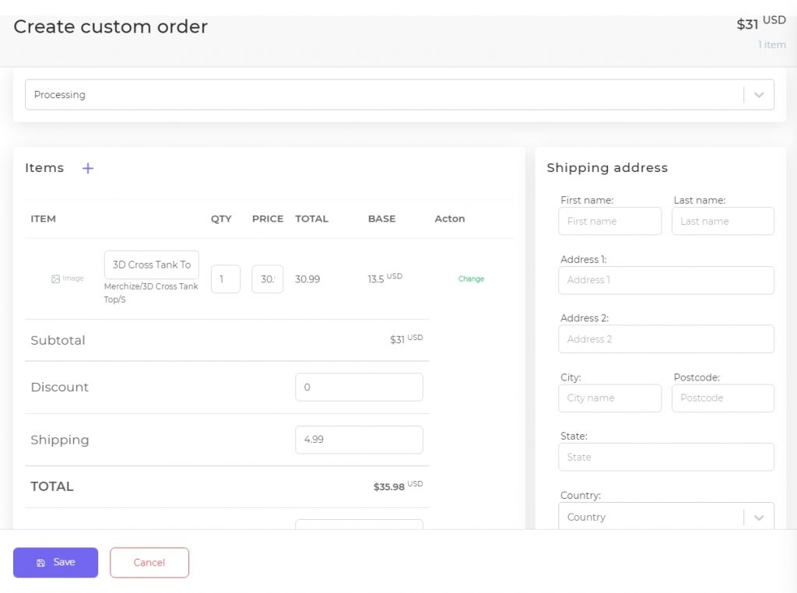The height and width of the screenshot is (593, 797).
Task: Click the Shipping cost field showing 4.99
Action: click(x=359, y=440)
